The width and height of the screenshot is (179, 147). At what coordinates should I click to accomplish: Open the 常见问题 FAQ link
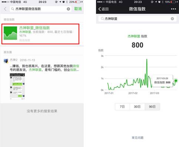(137, 138)
